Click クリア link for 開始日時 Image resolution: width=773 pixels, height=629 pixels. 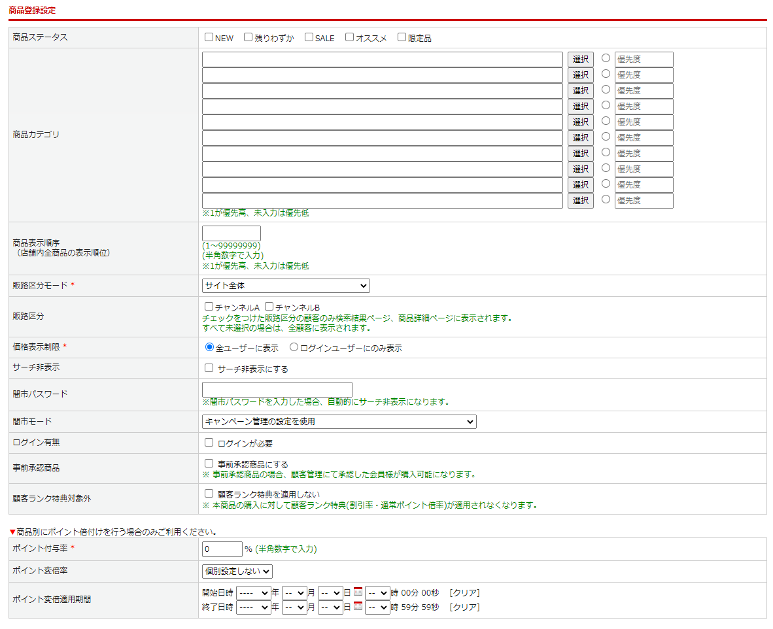(x=464, y=593)
